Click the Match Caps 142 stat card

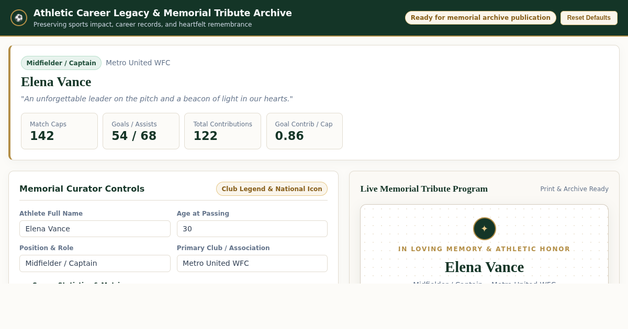coord(59,131)
